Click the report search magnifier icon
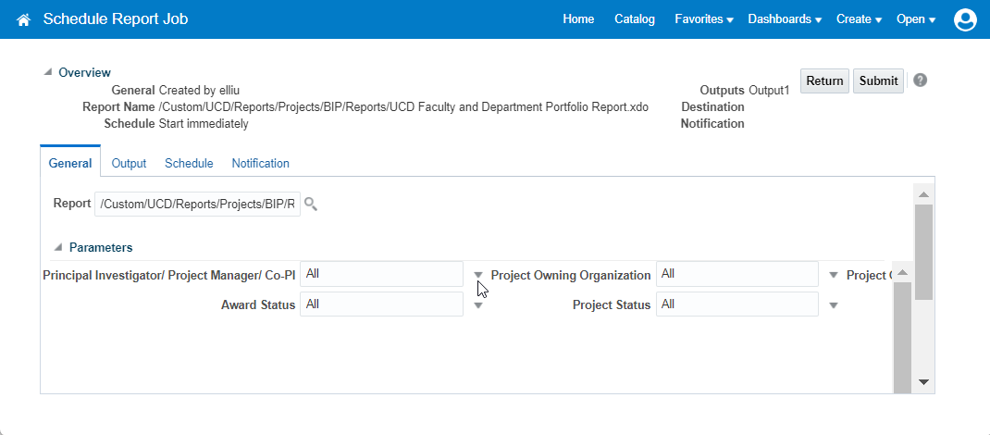 tap(311, 205)
